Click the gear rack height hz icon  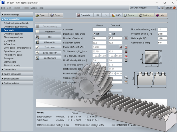click(126, 78)
